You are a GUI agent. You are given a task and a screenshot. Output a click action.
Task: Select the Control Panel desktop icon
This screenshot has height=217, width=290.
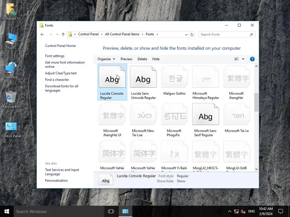click(11, 130)
